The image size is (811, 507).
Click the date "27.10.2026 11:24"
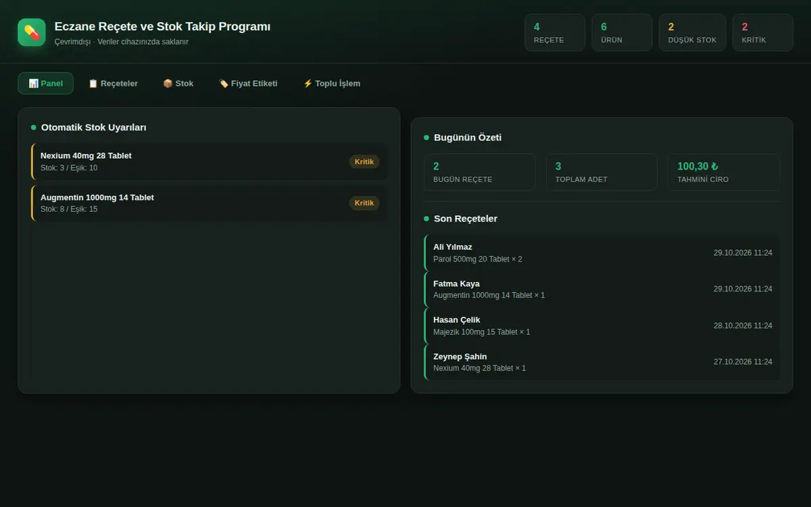pyautogui.click(x=743, y=362)
